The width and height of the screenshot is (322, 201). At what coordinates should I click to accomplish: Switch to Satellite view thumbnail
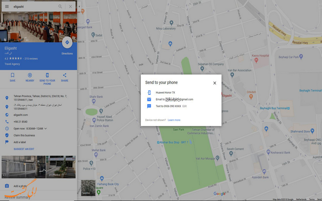click(x=88, y=188)
